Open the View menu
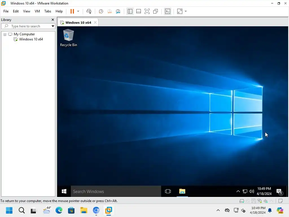The width and height of the screenshot is (289, 217). point(27,11)
